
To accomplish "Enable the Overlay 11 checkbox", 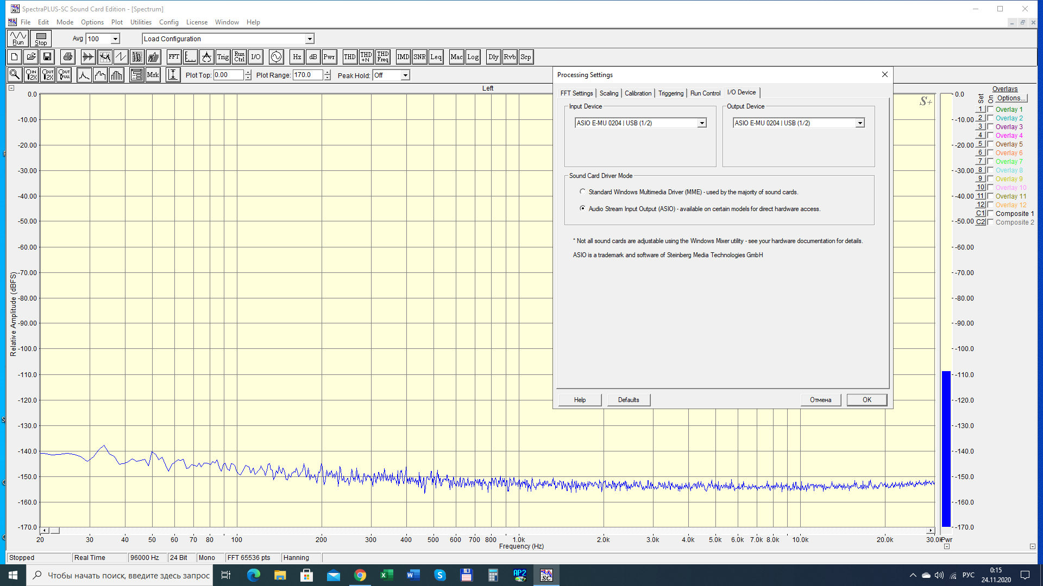I will coord(990,196).
